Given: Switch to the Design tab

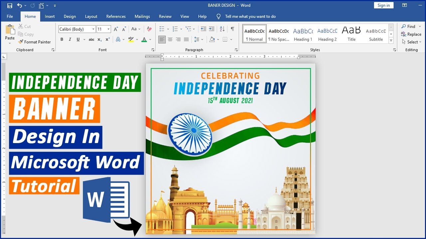Looking at the screenshot, I should tap(70, 16).
